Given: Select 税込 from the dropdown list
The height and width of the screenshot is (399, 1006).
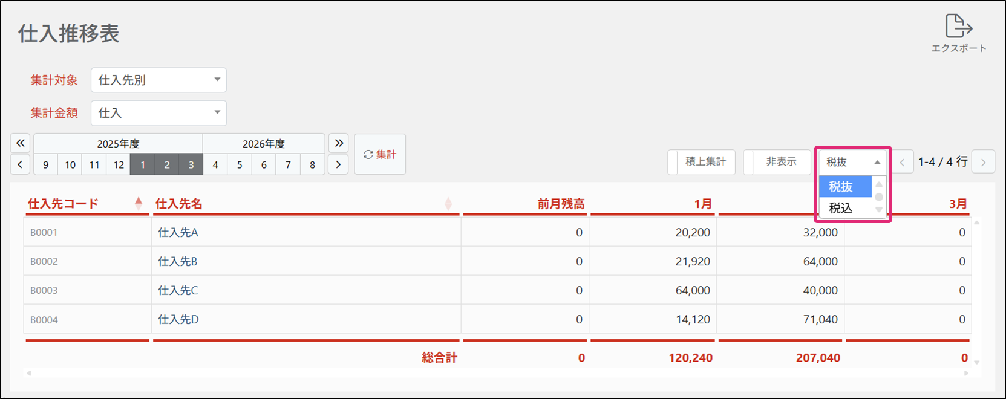Looking at the screenshot, I should (841, 208).
